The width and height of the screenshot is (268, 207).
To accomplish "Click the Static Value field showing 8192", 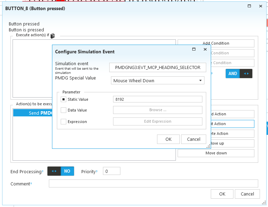I will pos(157,99).
